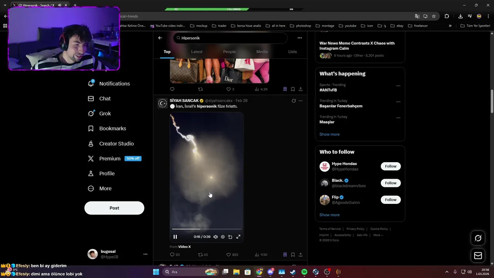Open the floating messages envelope button
This screenshot has width=494, height=278.
coord(478,256)
